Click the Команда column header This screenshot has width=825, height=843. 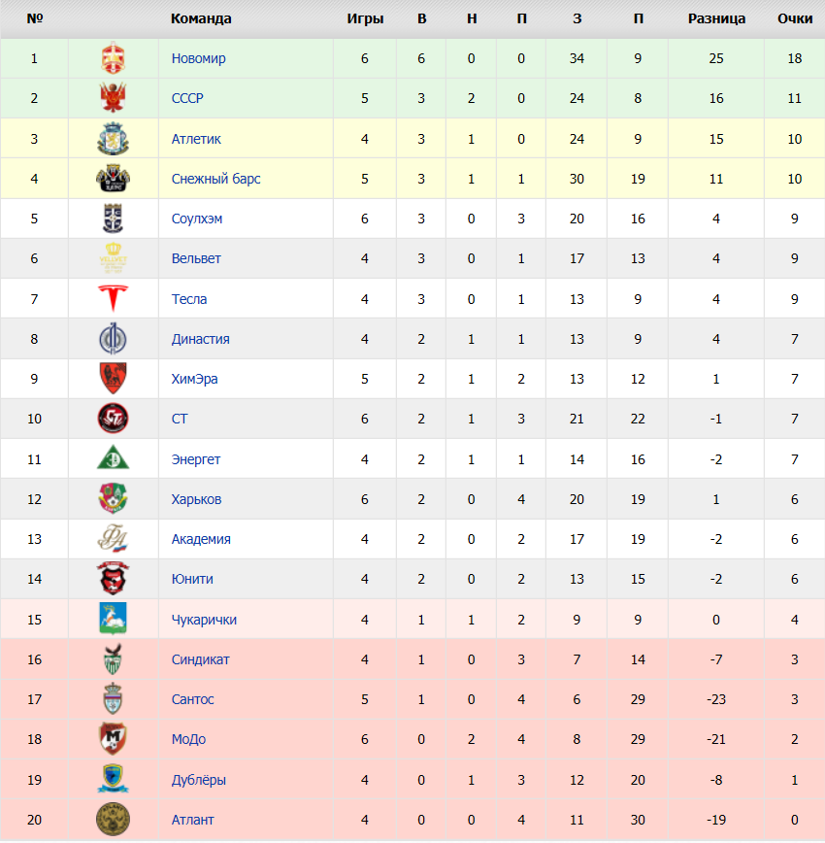(201, 18)
